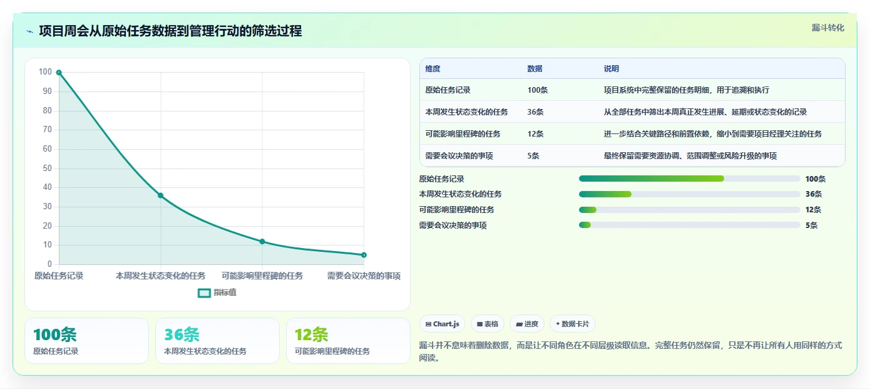Image resolution: width=870 pixels, height=389 pixels.
Task: Click the 数据卡片 tag chip
Action: tap(573, 324)
